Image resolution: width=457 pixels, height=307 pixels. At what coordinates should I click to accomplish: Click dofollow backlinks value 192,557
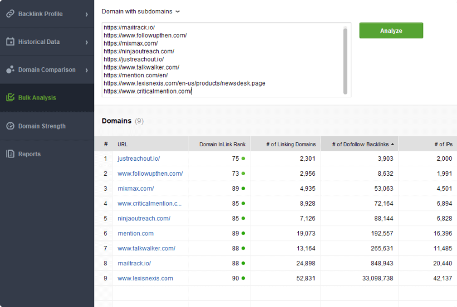382,233
